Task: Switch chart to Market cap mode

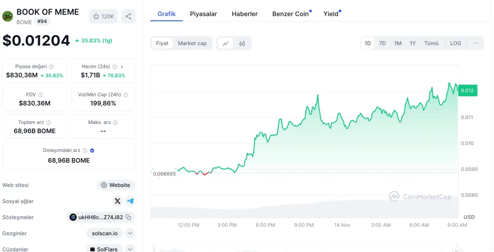Action: pyautogui.click(x=192, y=43)
